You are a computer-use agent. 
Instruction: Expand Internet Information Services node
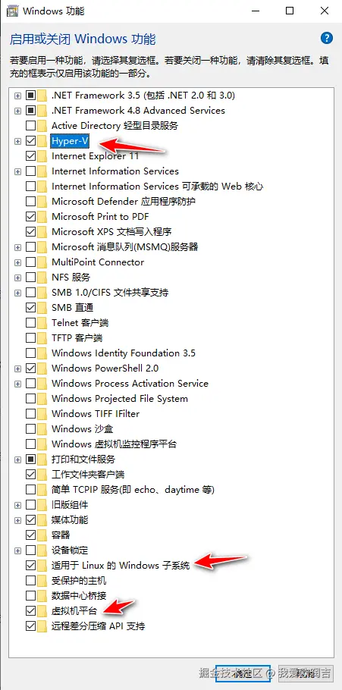pyautogui.click(x=17, y=171)
